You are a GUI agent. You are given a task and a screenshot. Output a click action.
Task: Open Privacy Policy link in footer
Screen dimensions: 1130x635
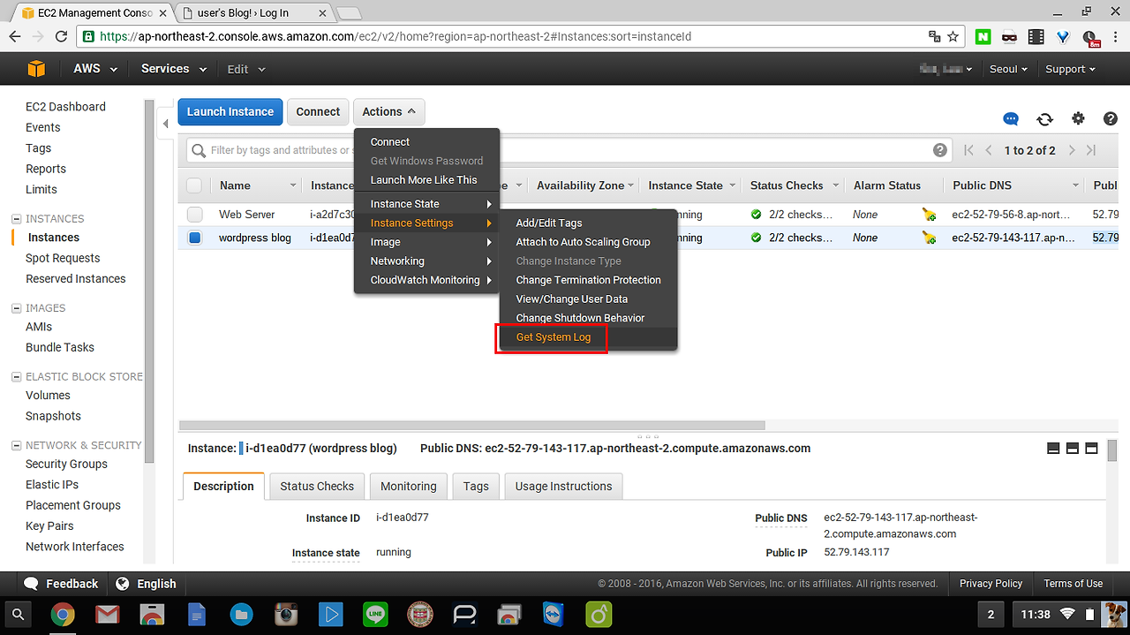click(x=991, y=584)
